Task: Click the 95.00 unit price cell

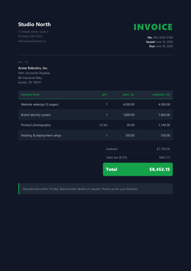Action: (131, 125)
